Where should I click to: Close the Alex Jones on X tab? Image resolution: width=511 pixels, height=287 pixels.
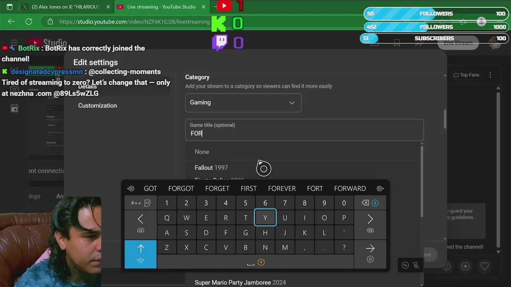point(108,7)
